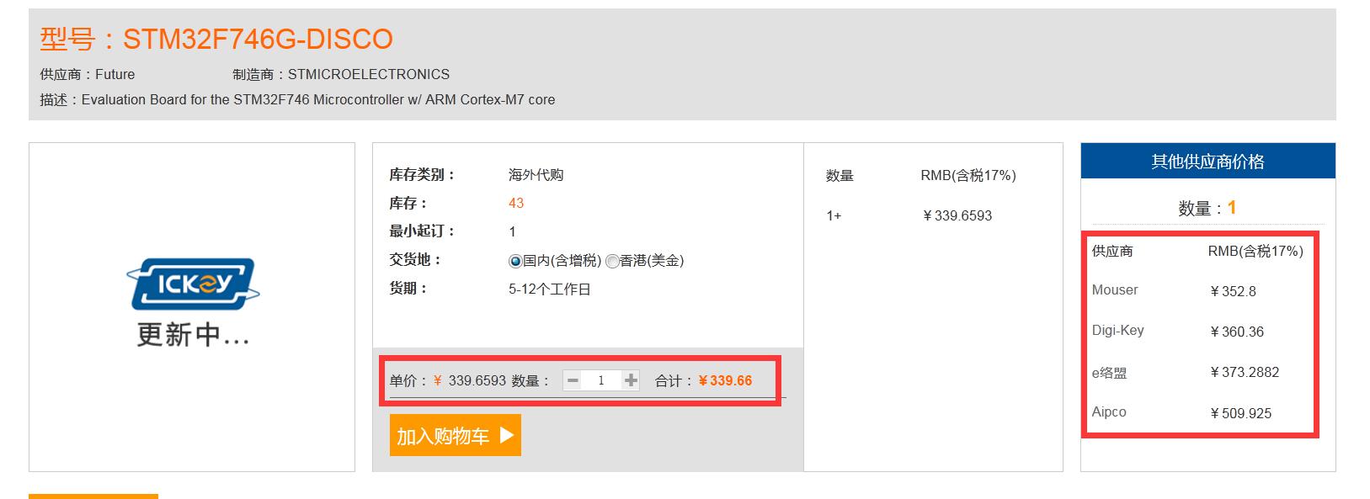Image resolution: width=1370 pixels, height=499 pixels.
Task: Click the e络盟 supplier row
Action: 1201,372
